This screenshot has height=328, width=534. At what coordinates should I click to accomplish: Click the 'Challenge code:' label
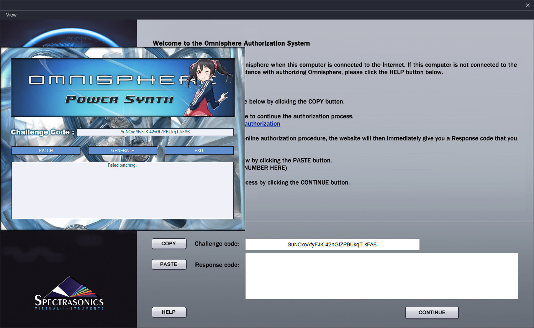[217, 244]
